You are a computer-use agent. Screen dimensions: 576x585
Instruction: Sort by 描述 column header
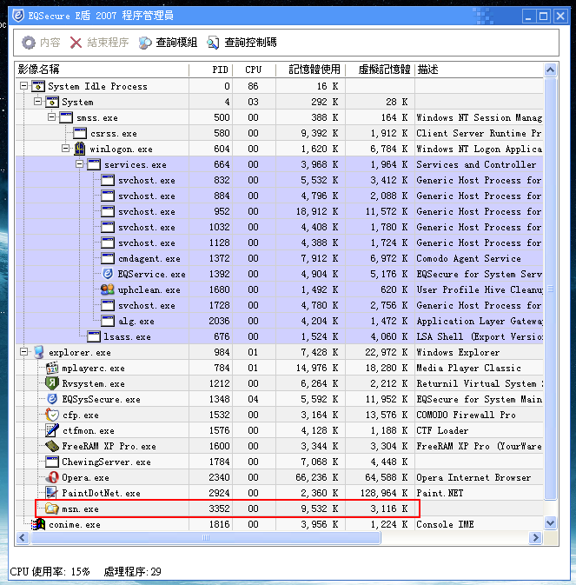pos(479,70)
